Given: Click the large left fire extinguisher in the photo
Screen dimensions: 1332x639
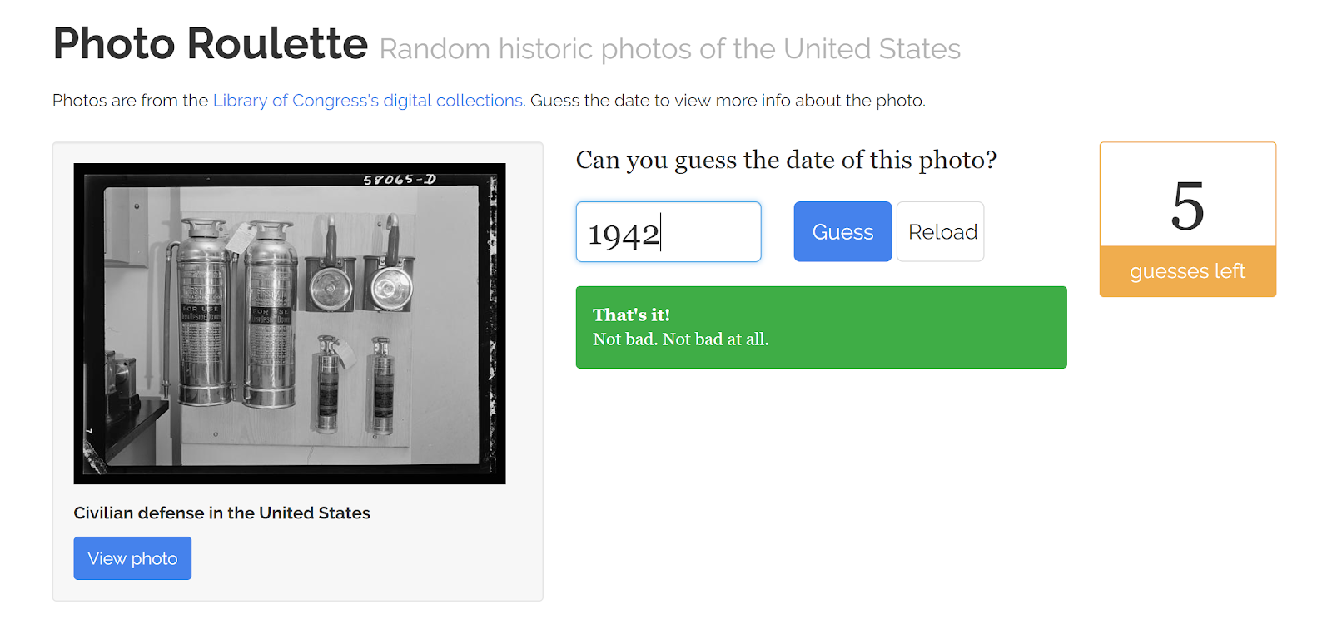Looking at the screenshot, I should [201, 316].
